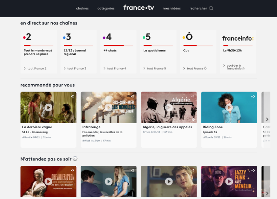
Task: Open the catégories menu
Action: pos(106,8)
